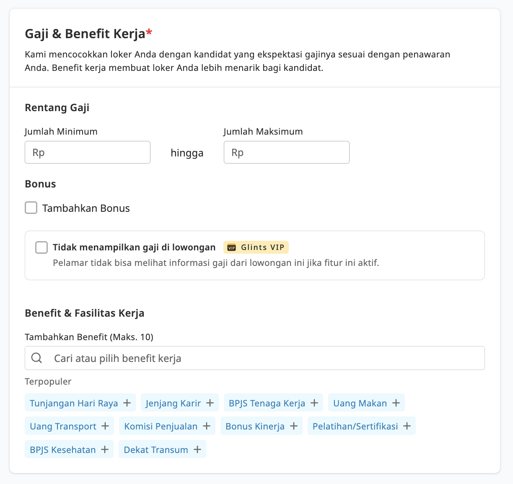Screen dimensions: 513x484
Task: Click the Jumlah Minimum salary field
Action: (87, 152)
